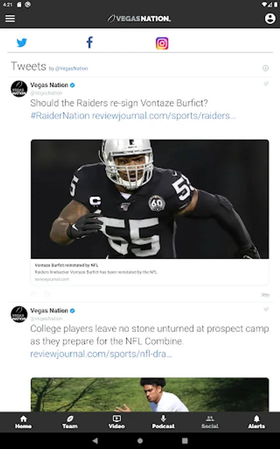Open the reviewjournal.com/sports/raiders link
This screenshot has height=449, width=280.
point(164,116)
